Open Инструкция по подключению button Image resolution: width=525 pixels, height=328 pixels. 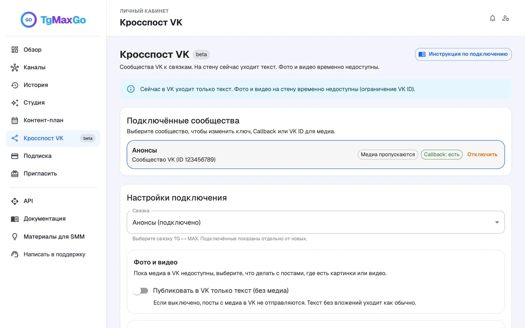click(x=463, y=54)
